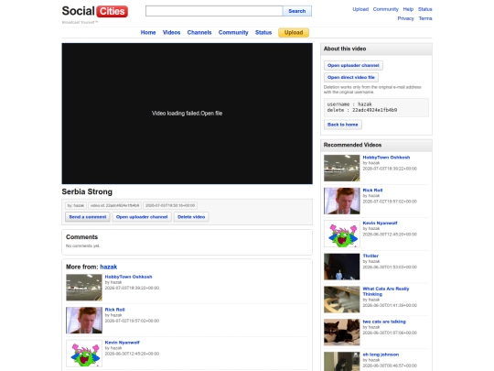
Task: Open Rick Roll thumbnail in More from list
Action: (x=84, y=321)
